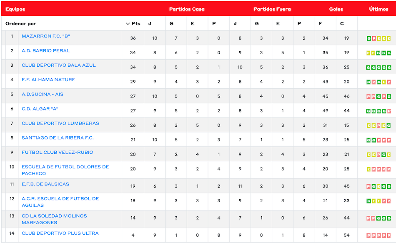Screen dimensions: 396x243
Task: Open CLUB DEPORTIVO BALA AZUL team link
Action: point(59,65)
